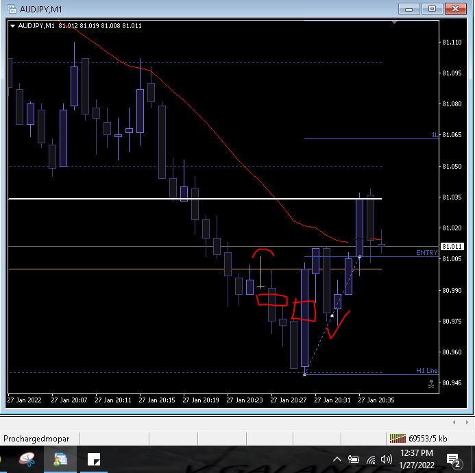Select the 1L line label

click(435, 135)
